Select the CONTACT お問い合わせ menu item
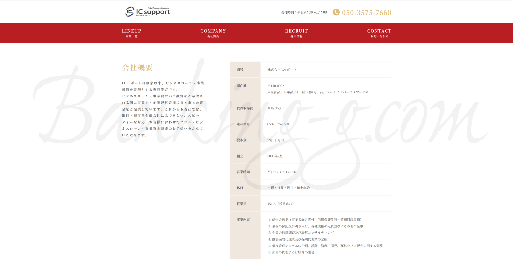513x259 pixels. coord(379,33)
